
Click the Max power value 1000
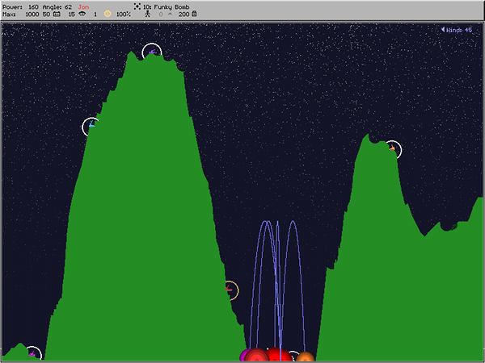point(34,15)
